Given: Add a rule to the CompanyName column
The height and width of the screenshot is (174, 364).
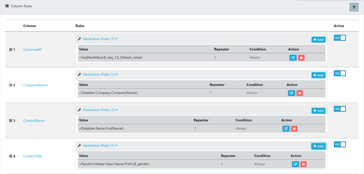Looking at the screenshot, I should coord(318,75).
